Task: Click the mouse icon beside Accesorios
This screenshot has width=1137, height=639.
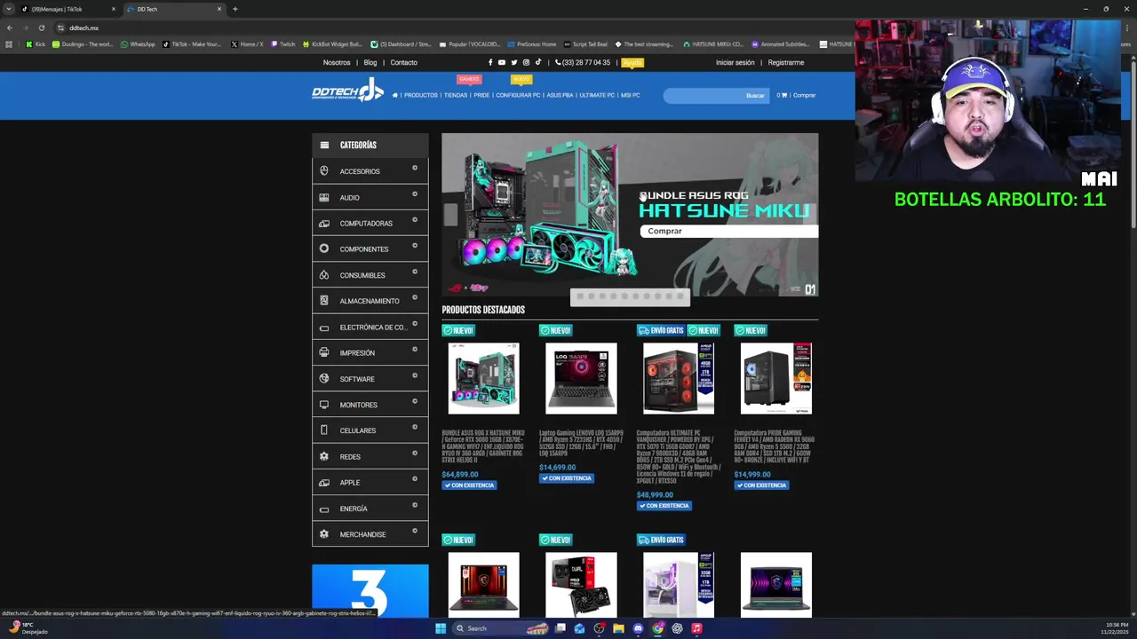Action: point(323,171)
